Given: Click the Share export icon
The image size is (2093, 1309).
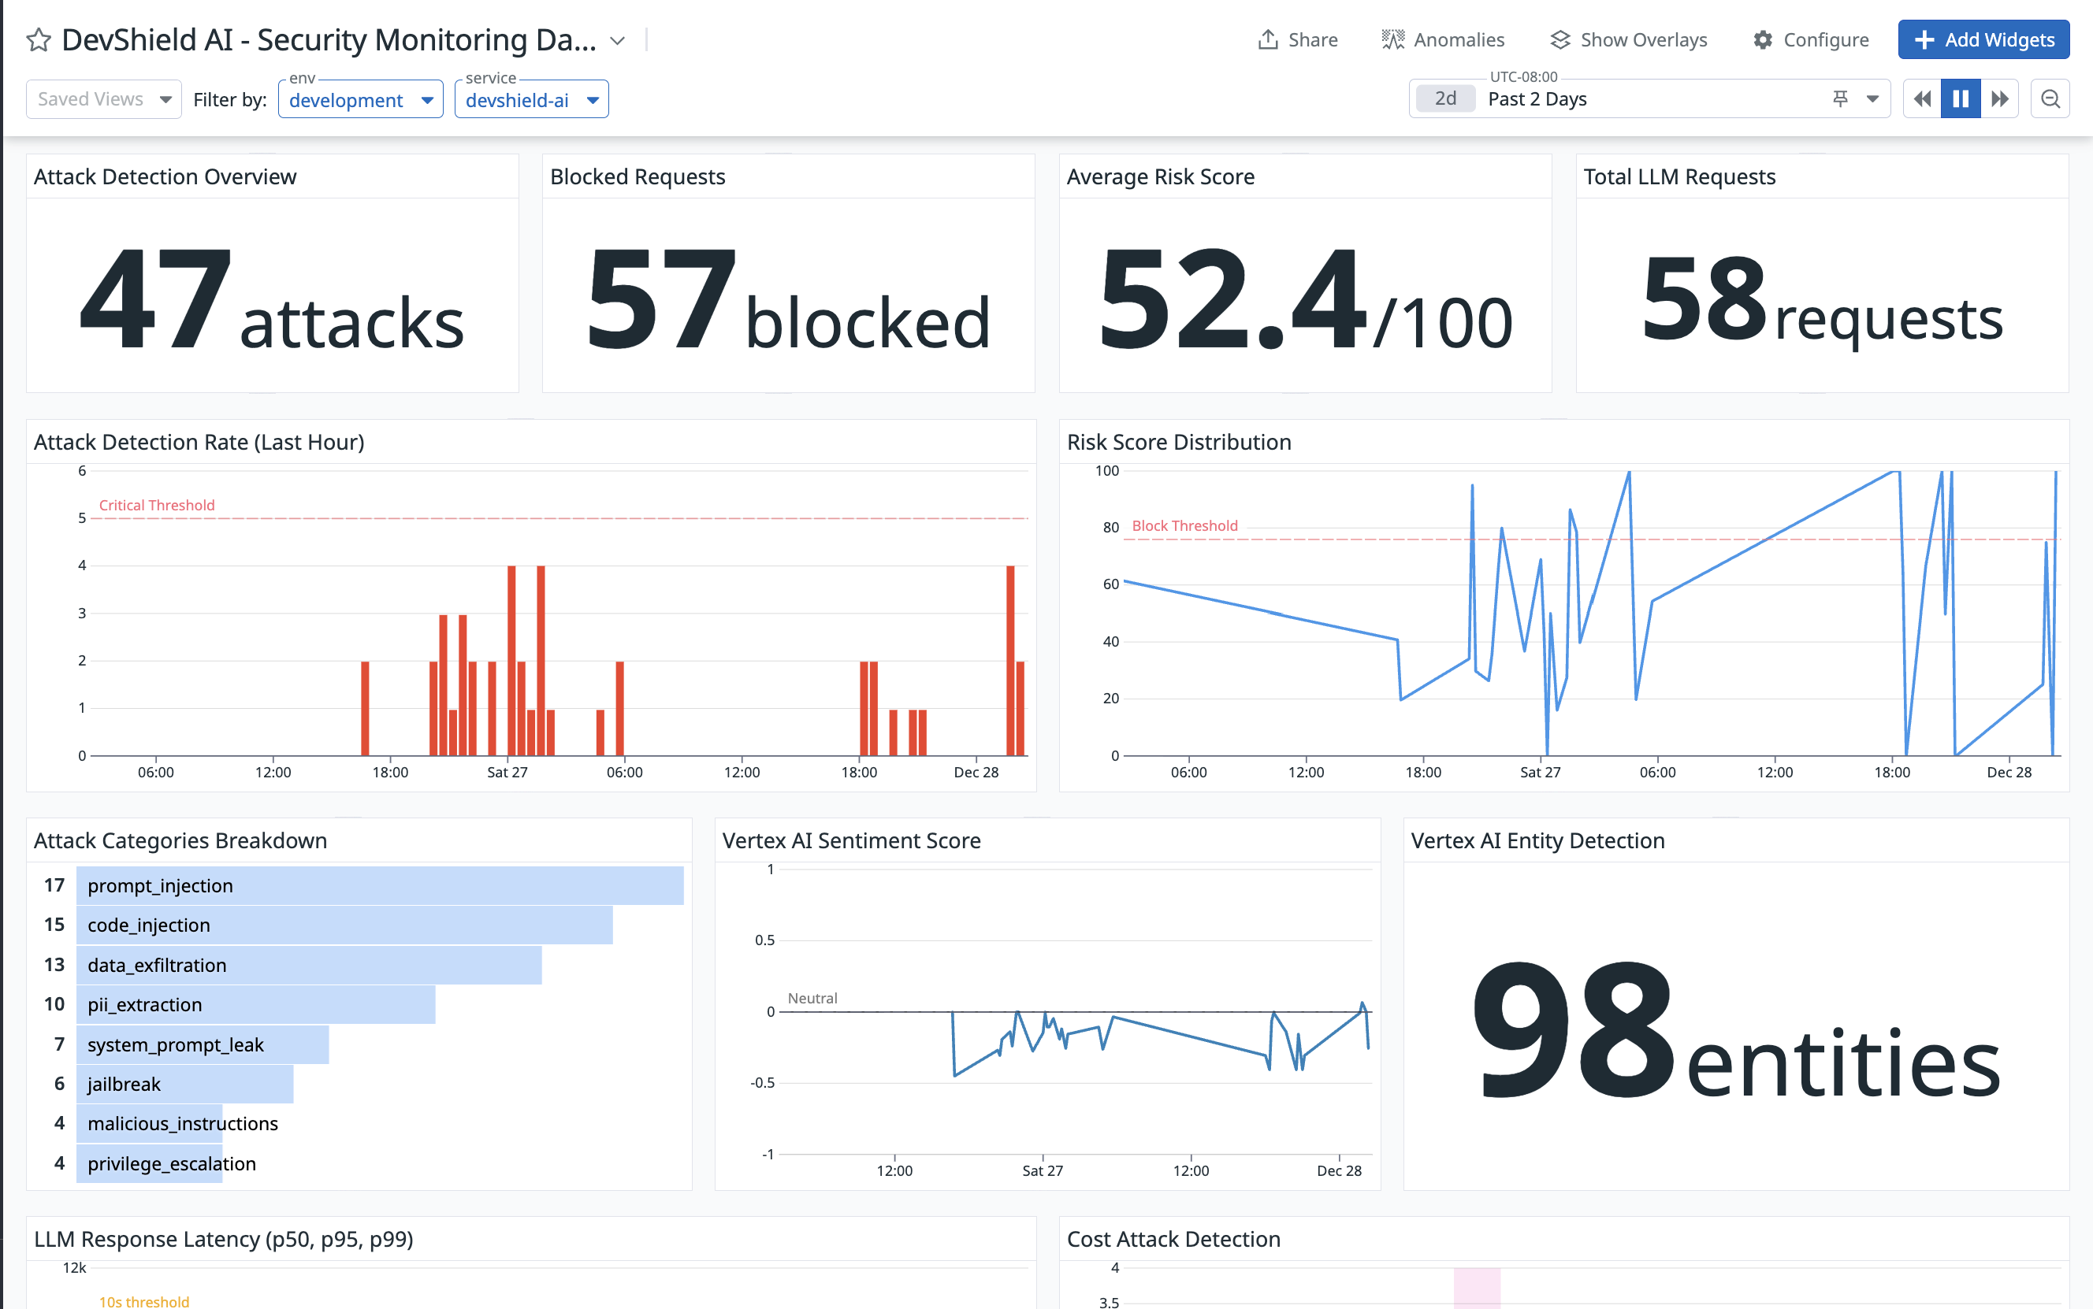Looking at the screenshot, I should pos(1268,40).
